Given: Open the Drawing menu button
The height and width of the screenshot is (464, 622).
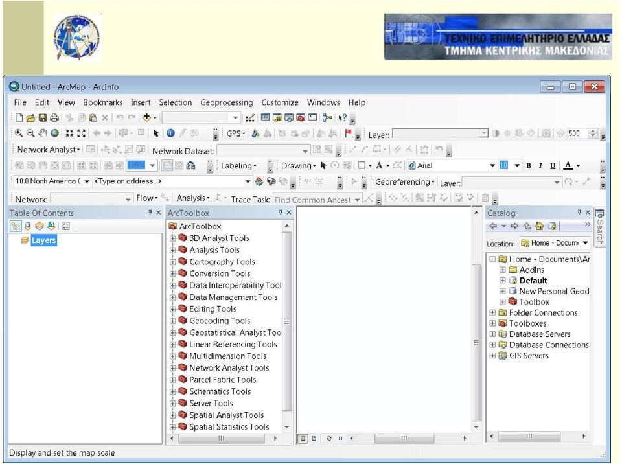Looking at the screenshot, I should [x=298, y=165].
